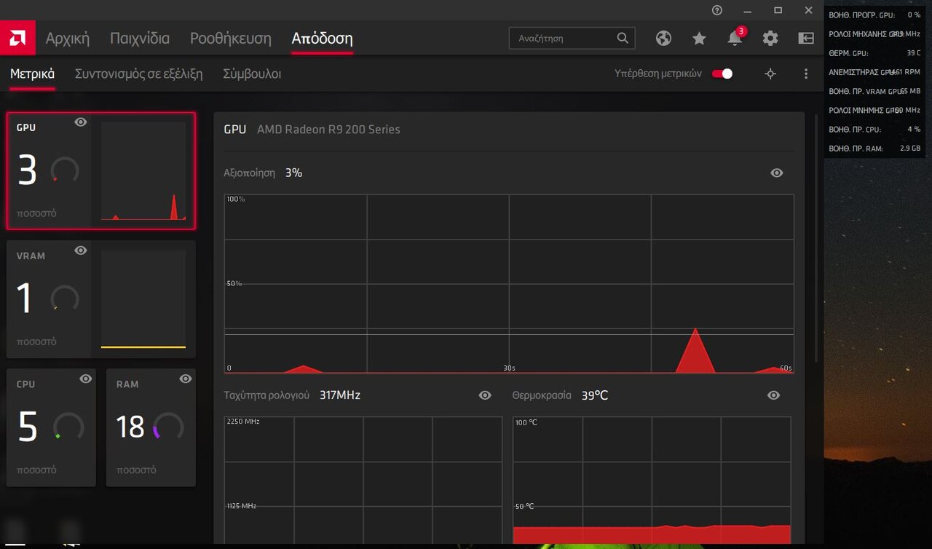Image resolution: width=932 pixels, height=549 pixels.
Task: Select the GPU metrics card
Action: pyautogui.click(x=101, y=170)
